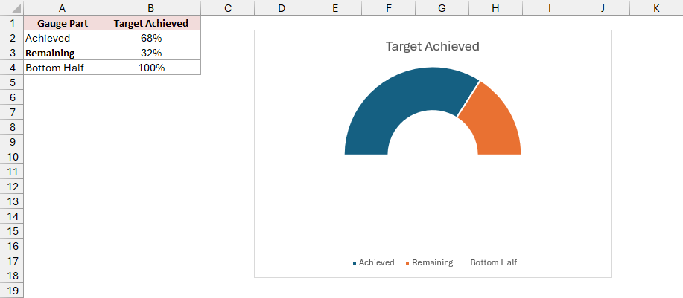Click the 68% value cell

coord(150,38)
